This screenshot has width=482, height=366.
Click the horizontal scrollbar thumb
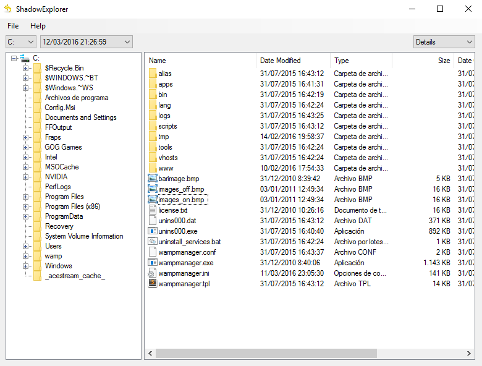(x=266, y=354)
